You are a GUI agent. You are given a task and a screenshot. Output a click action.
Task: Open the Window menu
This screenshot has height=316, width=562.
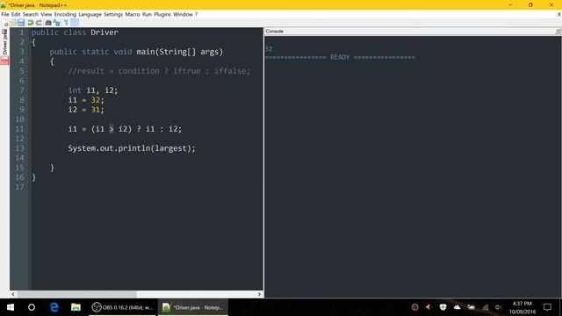183,14
